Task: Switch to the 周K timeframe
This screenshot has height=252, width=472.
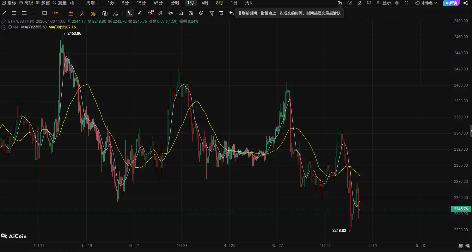Action: (249, 3)
